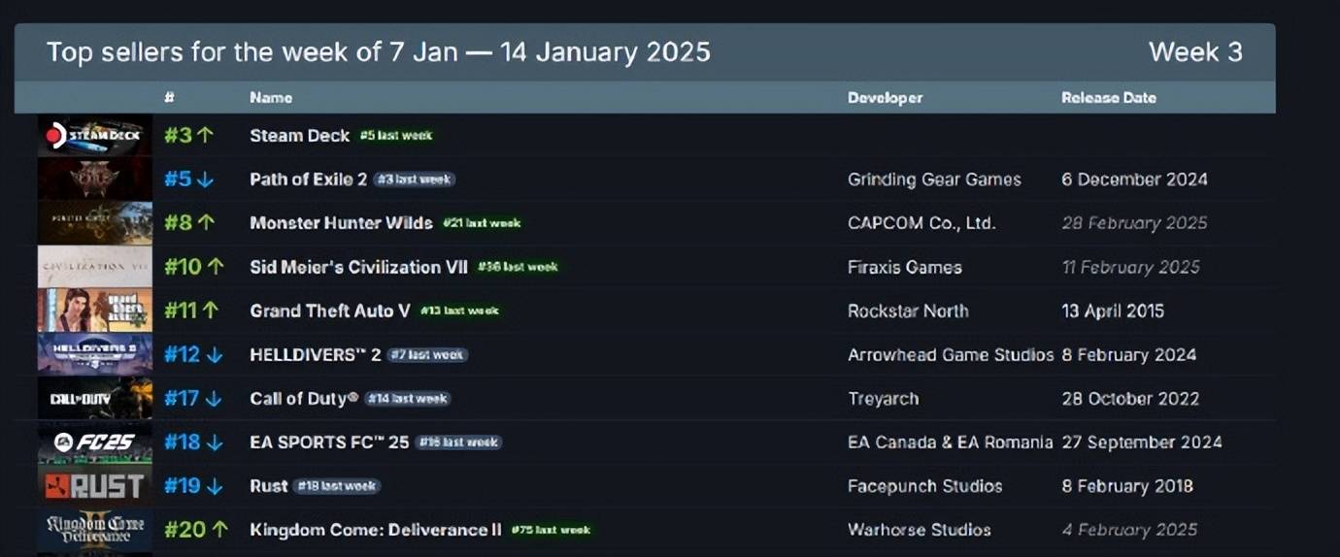1340x557 pixels.
Task: Click the 6 December 2024 release date
Action: [x=1134, y=180]
